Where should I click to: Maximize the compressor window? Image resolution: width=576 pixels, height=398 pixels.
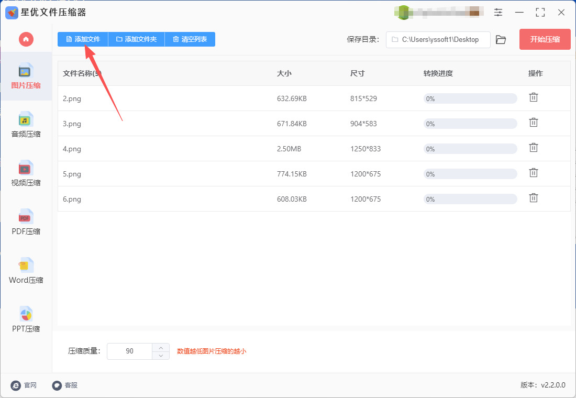pyautogui.click(x=540, y=12)
